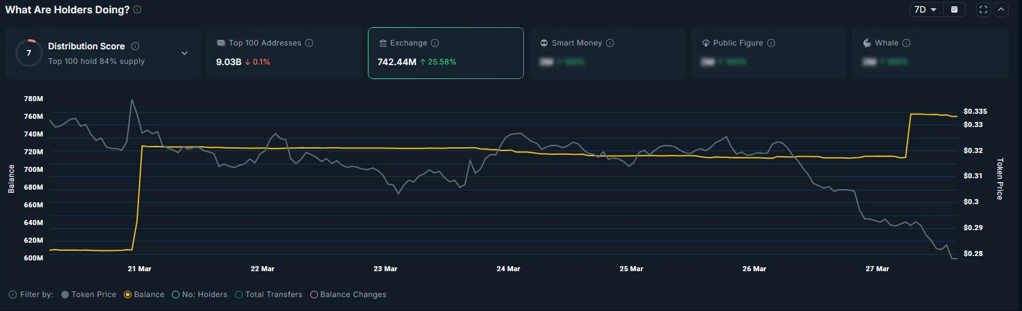Select the No: Holders filter radio
Viewport: 1022px width, 311px height.
[x=176, y=295]
